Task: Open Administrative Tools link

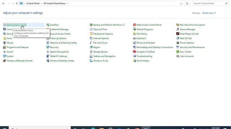Action: [16, 25]
